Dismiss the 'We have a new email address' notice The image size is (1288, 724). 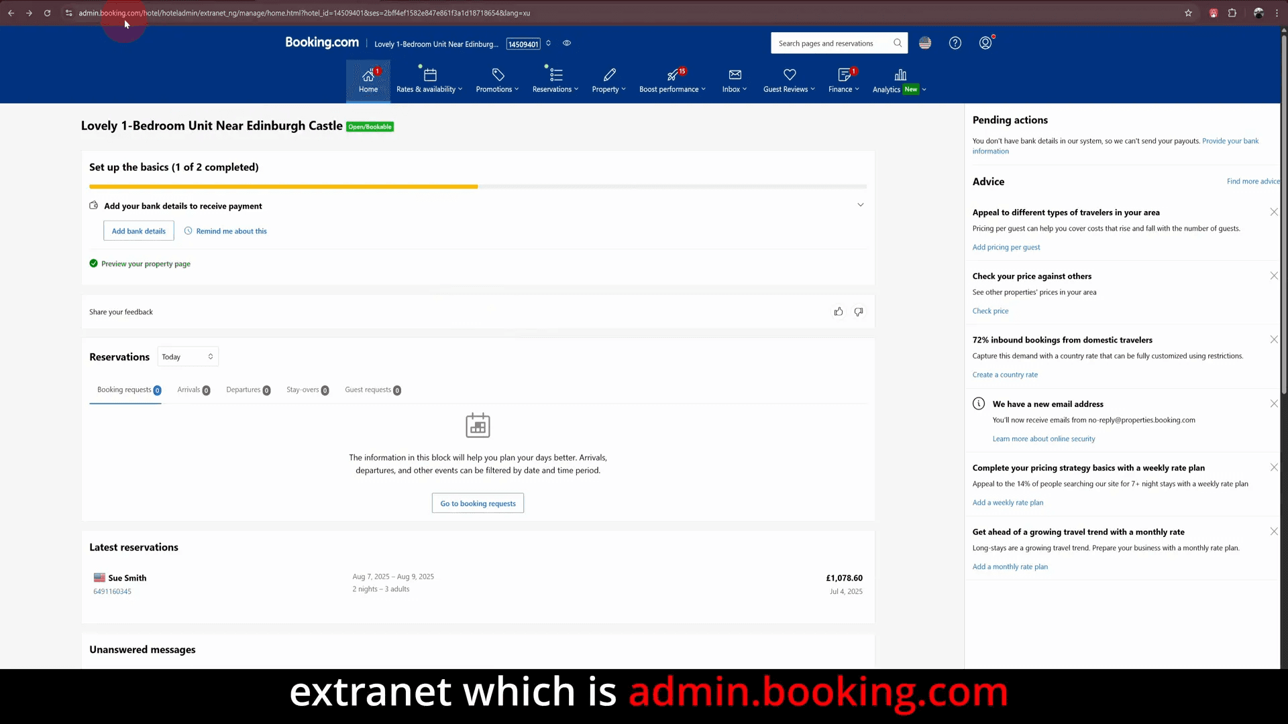tap(1274, 404)
